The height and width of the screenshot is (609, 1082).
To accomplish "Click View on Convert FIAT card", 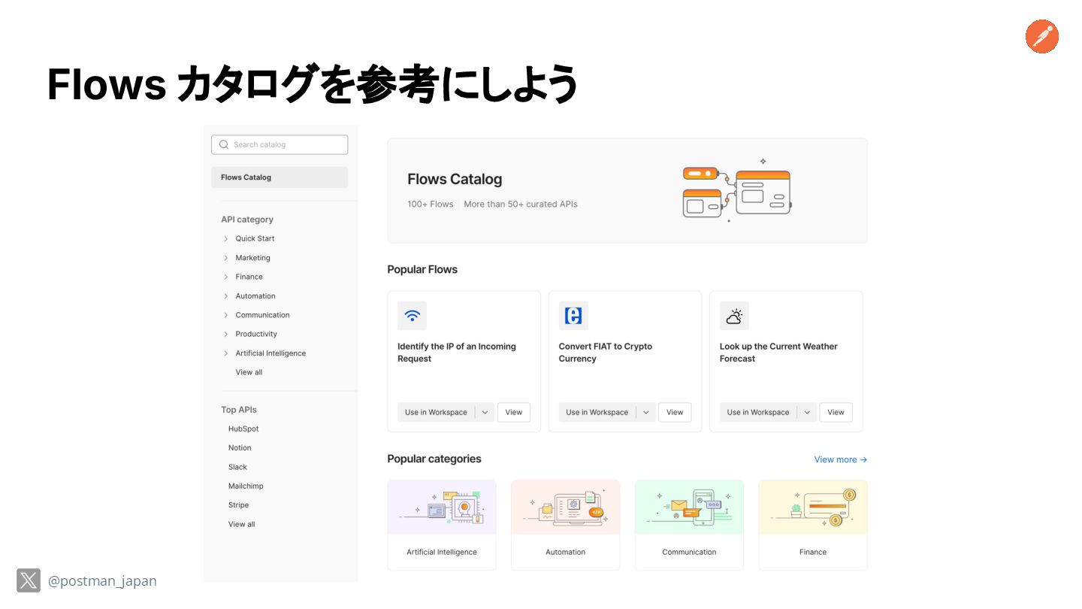I will (x=675, y=412).
